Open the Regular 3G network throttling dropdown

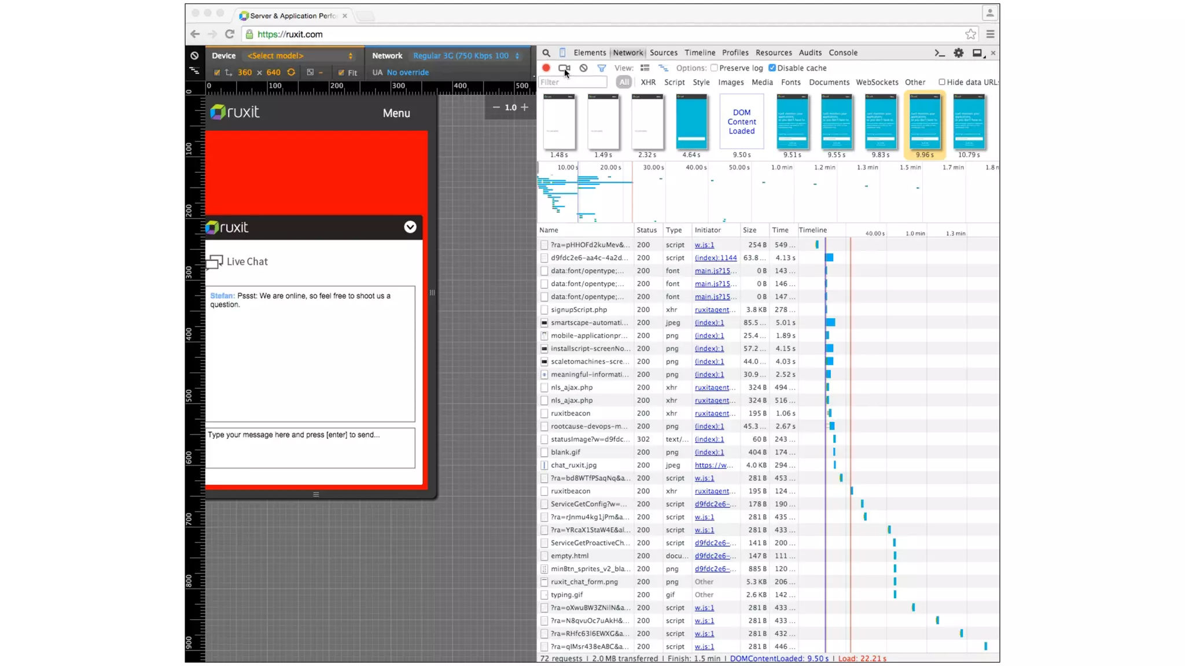466,55
